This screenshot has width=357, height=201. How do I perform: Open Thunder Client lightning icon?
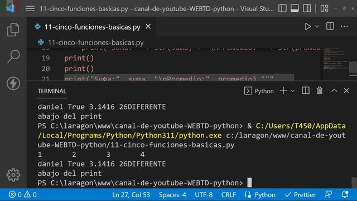(13, 83)
